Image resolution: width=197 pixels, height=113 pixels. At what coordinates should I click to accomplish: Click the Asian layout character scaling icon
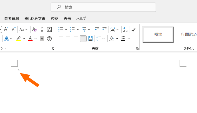click(x=113, y=29)
